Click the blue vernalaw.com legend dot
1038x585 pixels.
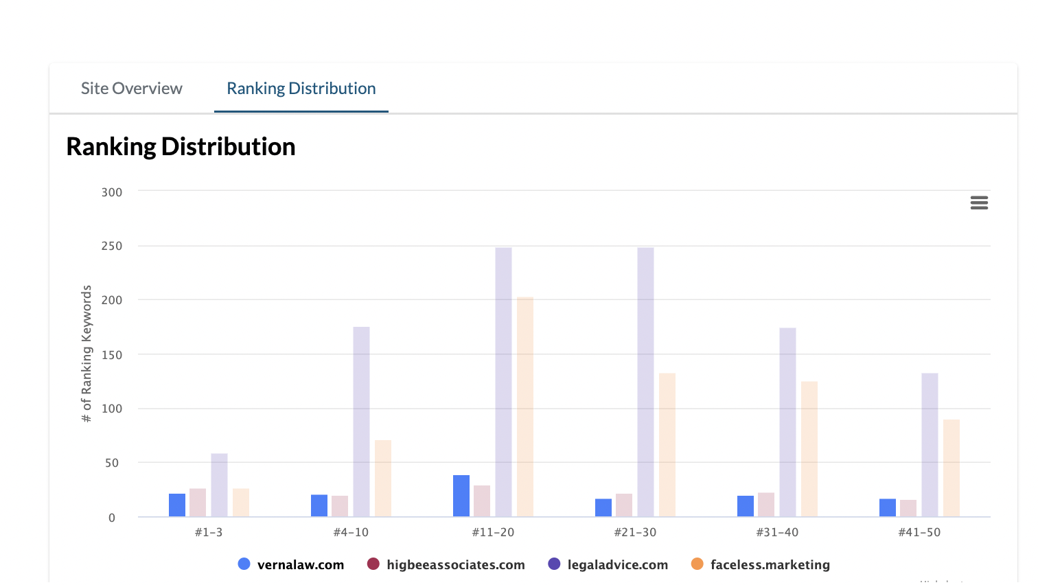pyautogui.click(x=244, y=564)
